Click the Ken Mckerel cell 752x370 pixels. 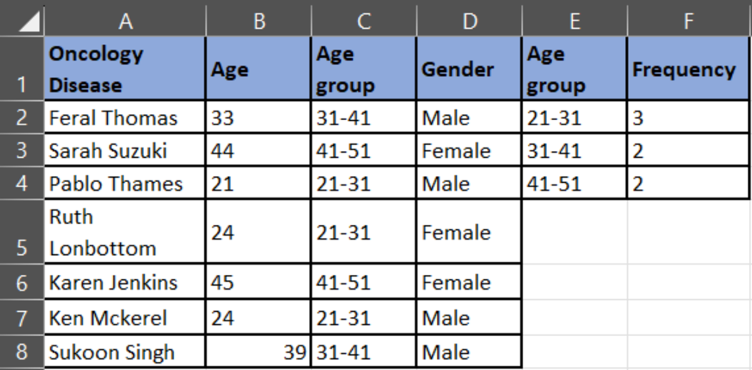coord(125,317)
